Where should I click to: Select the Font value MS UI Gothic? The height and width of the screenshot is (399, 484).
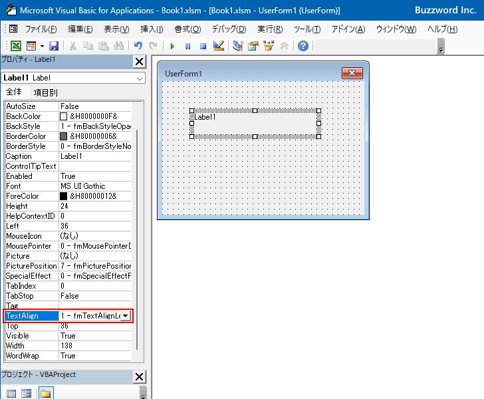tap(95, 186)
